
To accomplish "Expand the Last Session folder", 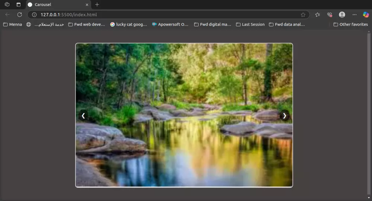I will point(250,24).
